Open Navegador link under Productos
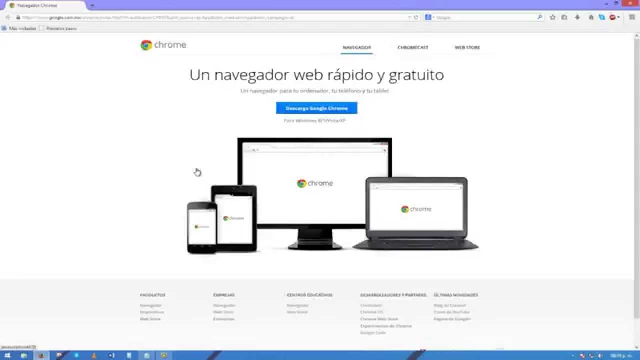 click(150, 305)
